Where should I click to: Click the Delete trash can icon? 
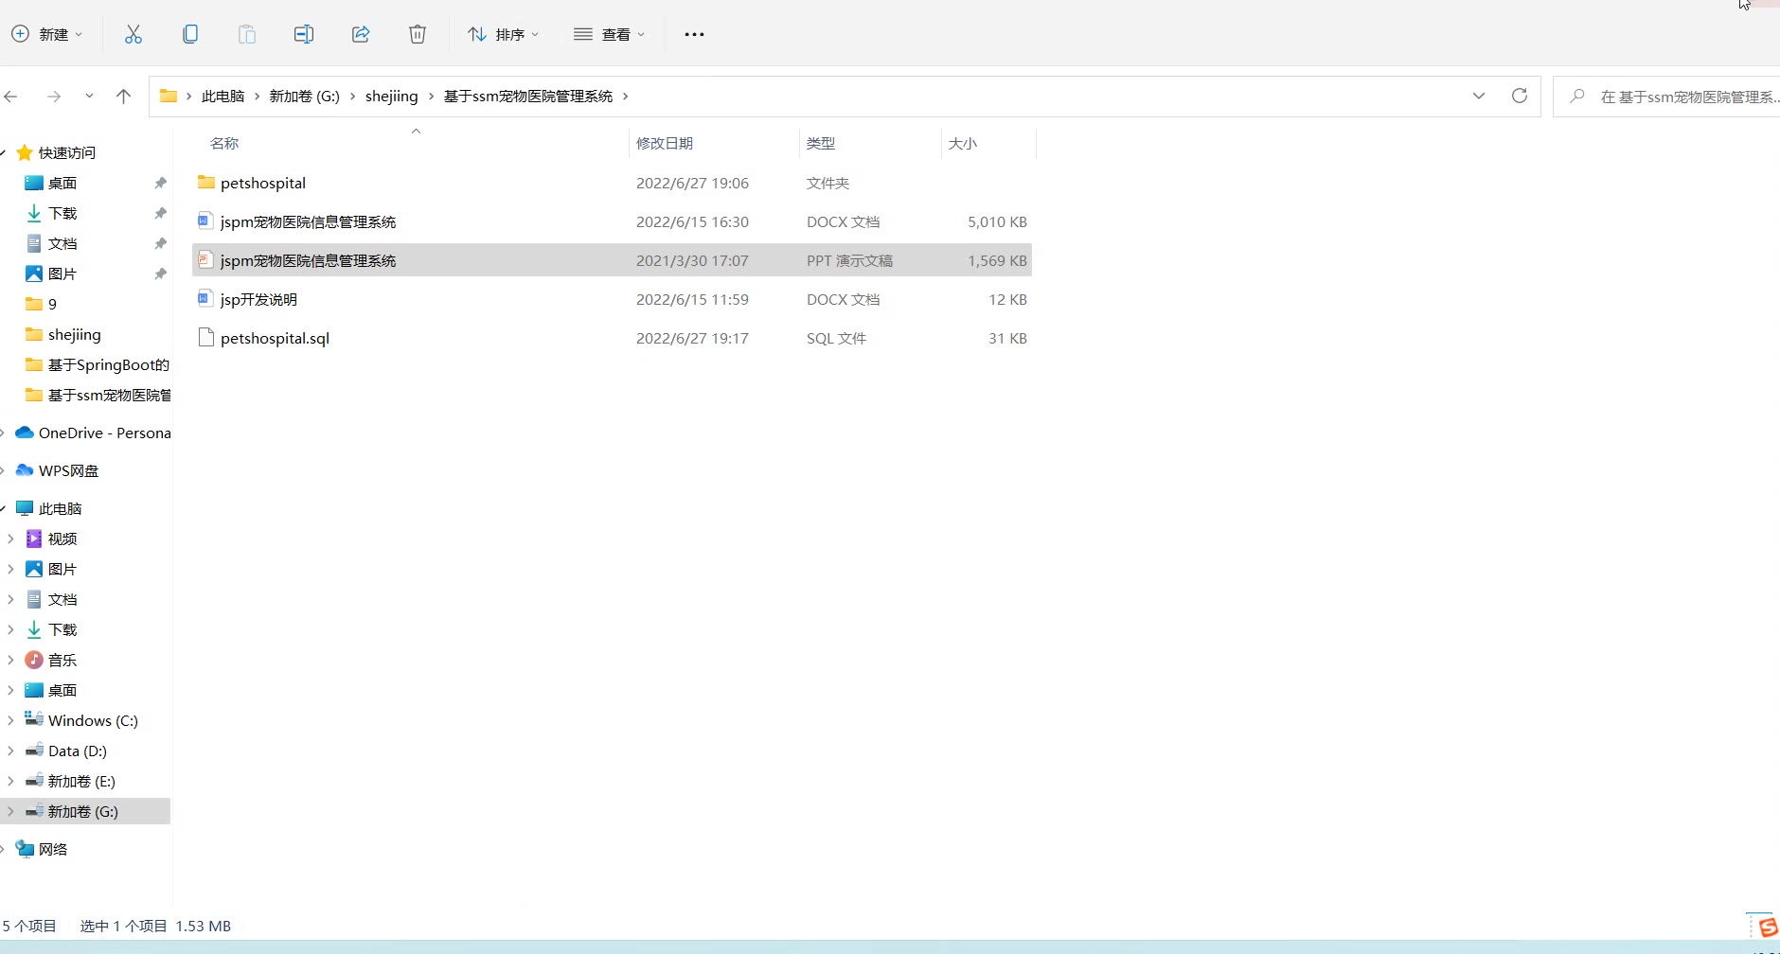(x=418, y=34)
